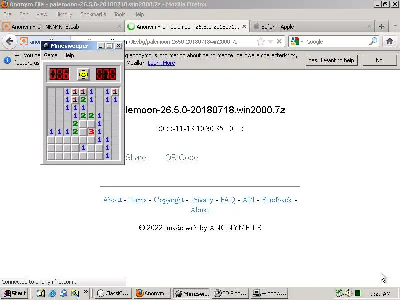Open the Abuse footer link

click(x=200, y=210)
